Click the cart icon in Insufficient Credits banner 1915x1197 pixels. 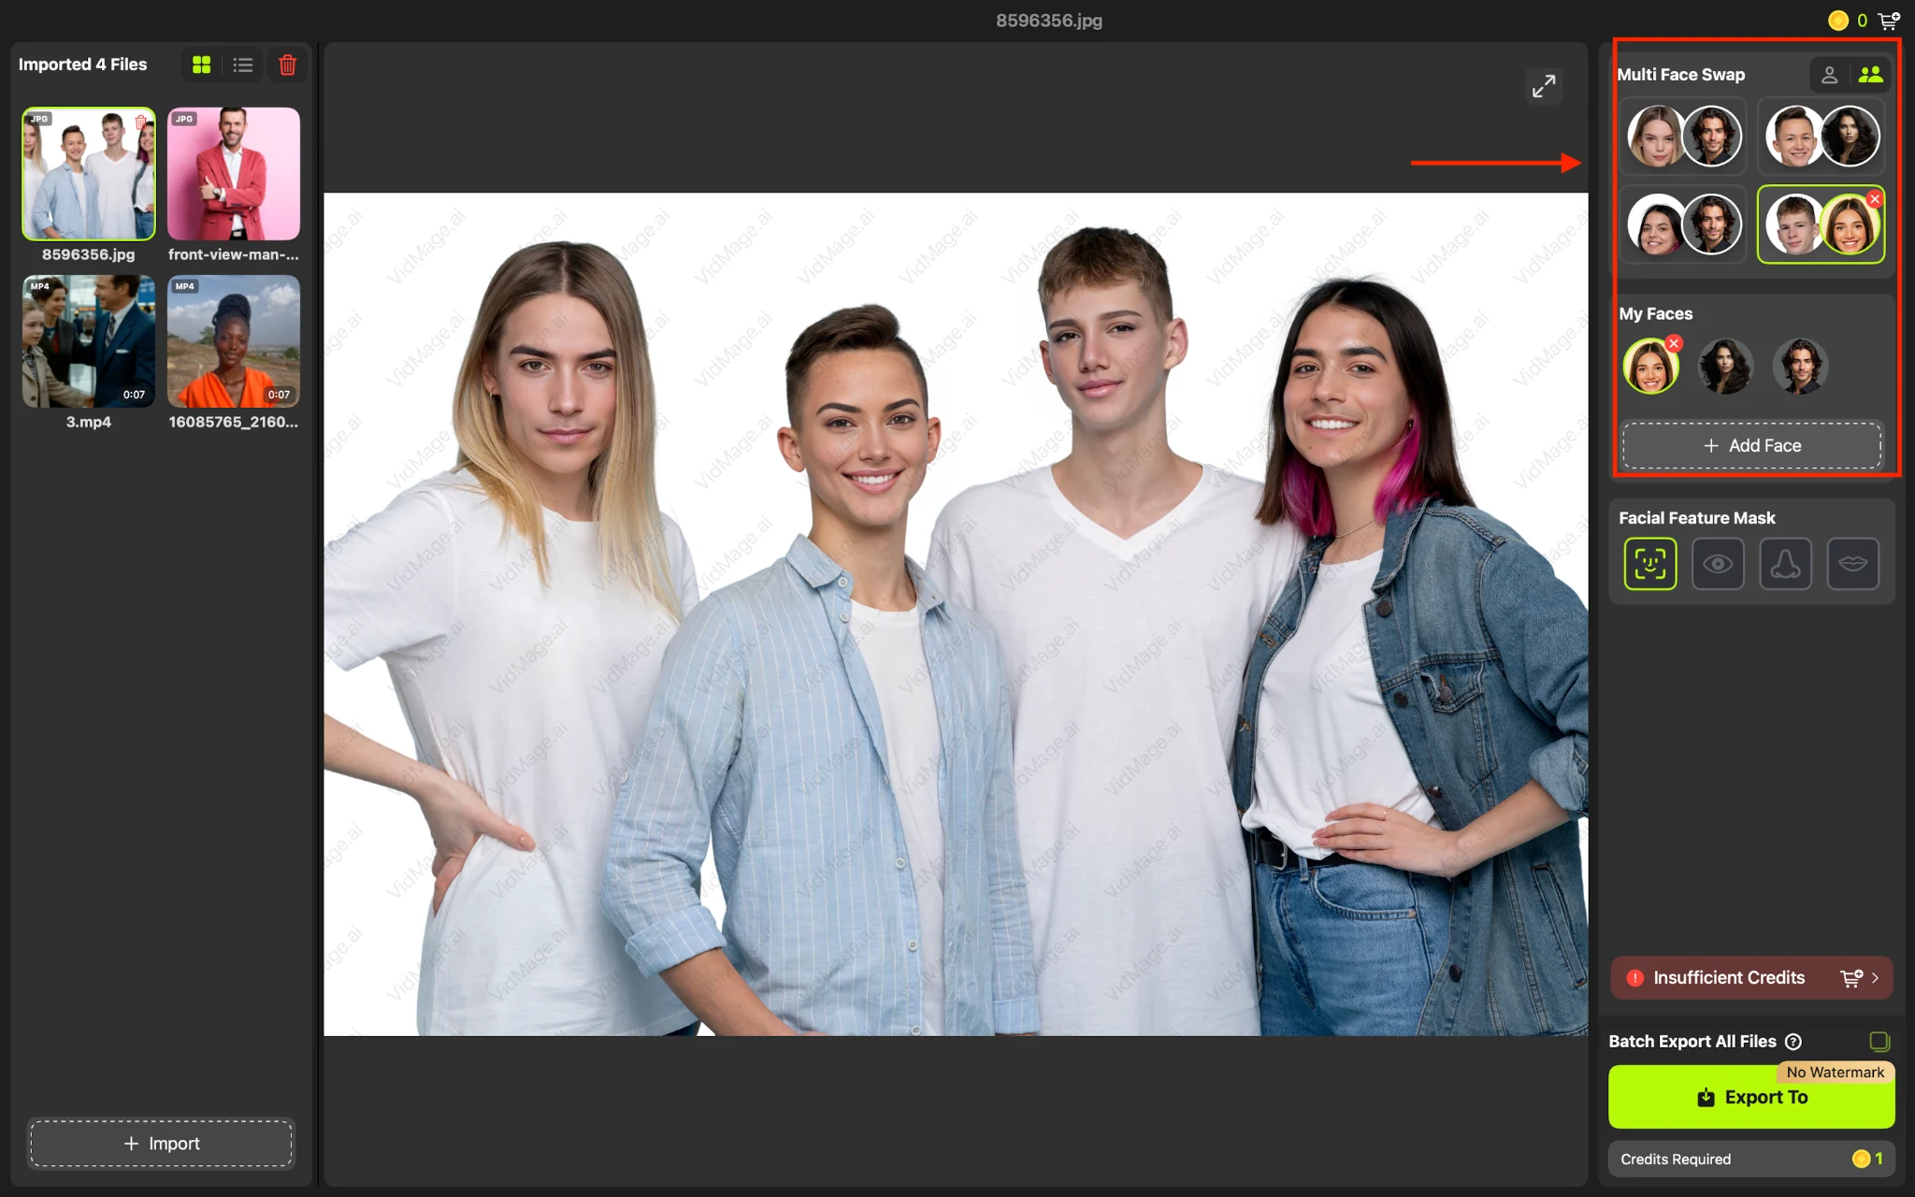pyautogui.click(x=1851, y=977)
